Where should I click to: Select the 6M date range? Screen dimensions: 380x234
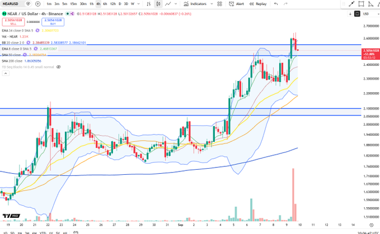(x=34, y=233)
